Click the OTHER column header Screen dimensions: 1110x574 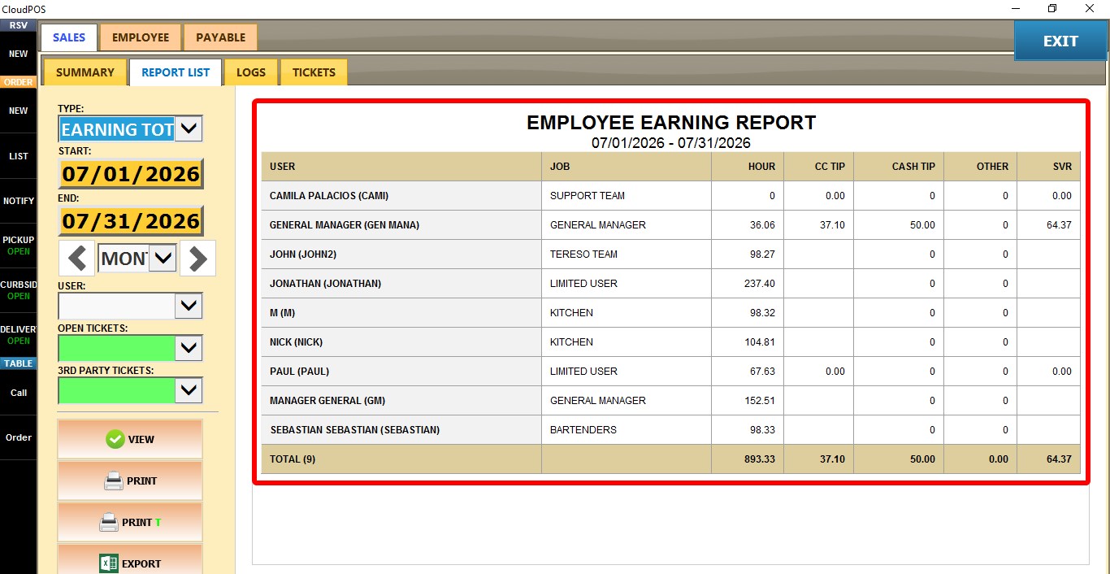coord(980,166)
